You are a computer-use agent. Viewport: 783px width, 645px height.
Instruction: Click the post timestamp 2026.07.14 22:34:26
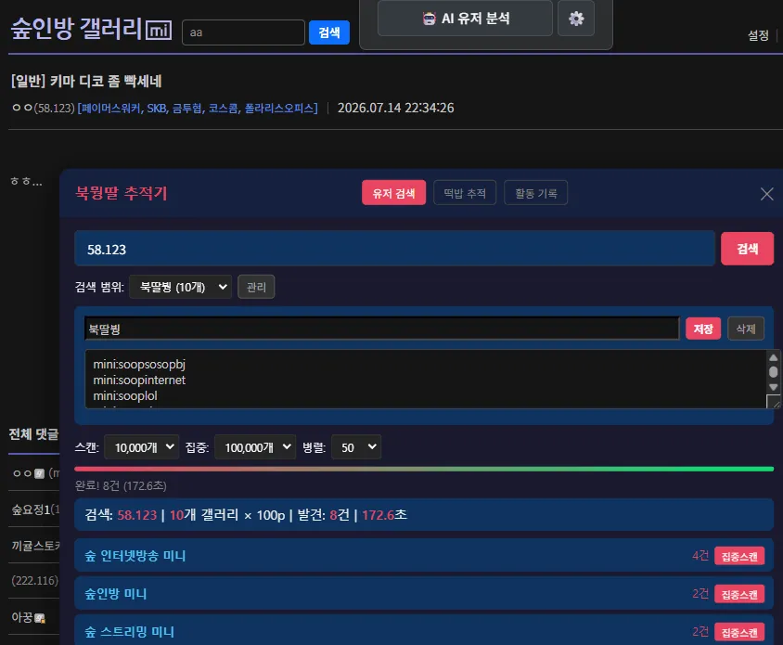(x=395, y=108)
